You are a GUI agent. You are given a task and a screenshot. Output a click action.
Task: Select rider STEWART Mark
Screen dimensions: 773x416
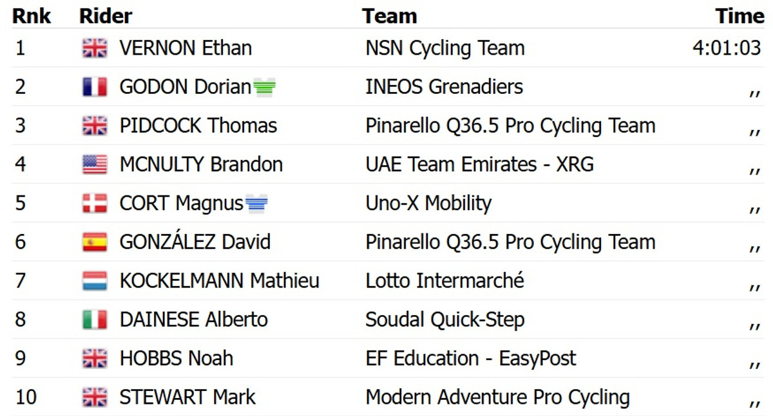187,397
